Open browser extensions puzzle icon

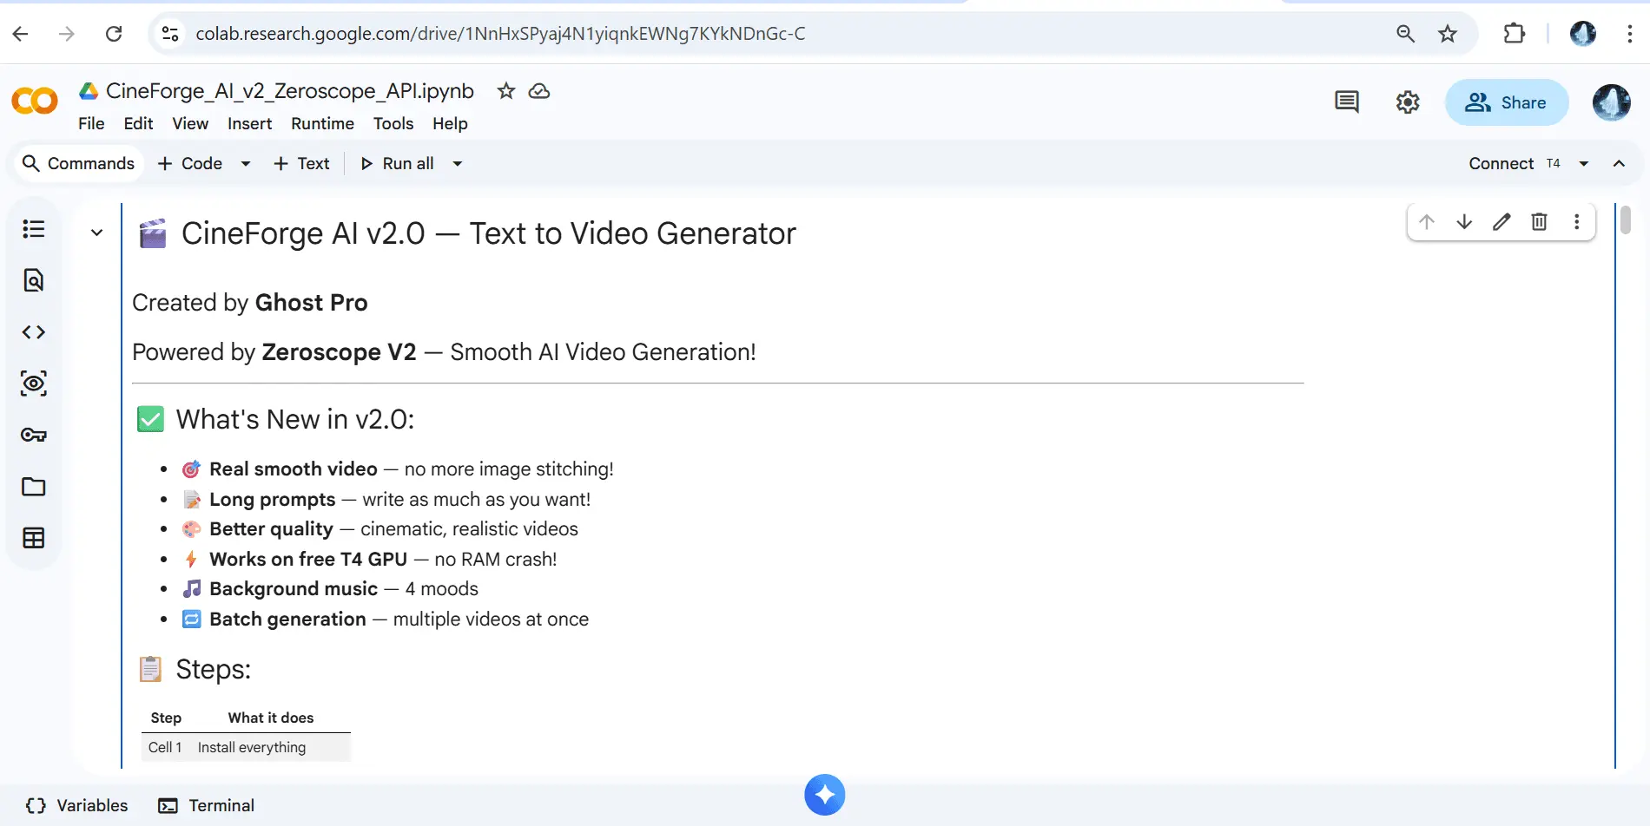pyautogui.click(x=1515, y=34)
